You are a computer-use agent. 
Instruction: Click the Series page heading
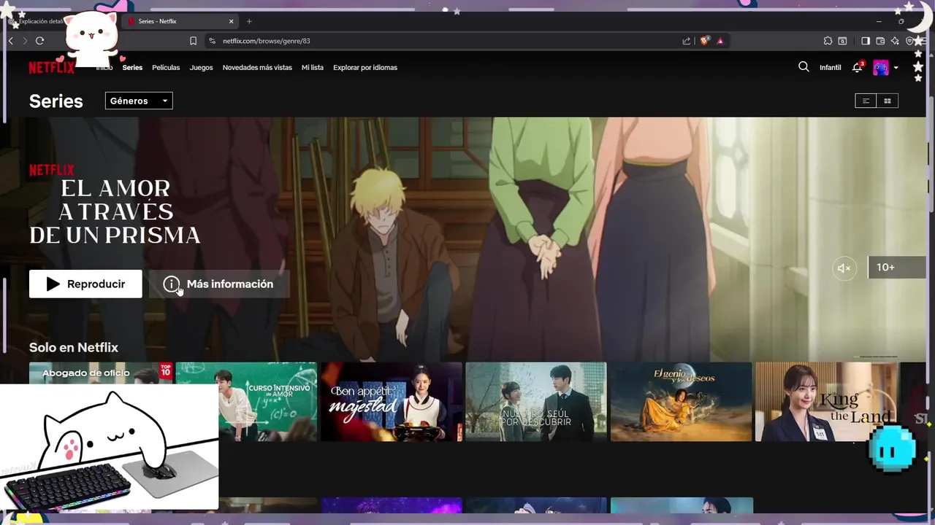click(56, 101)
